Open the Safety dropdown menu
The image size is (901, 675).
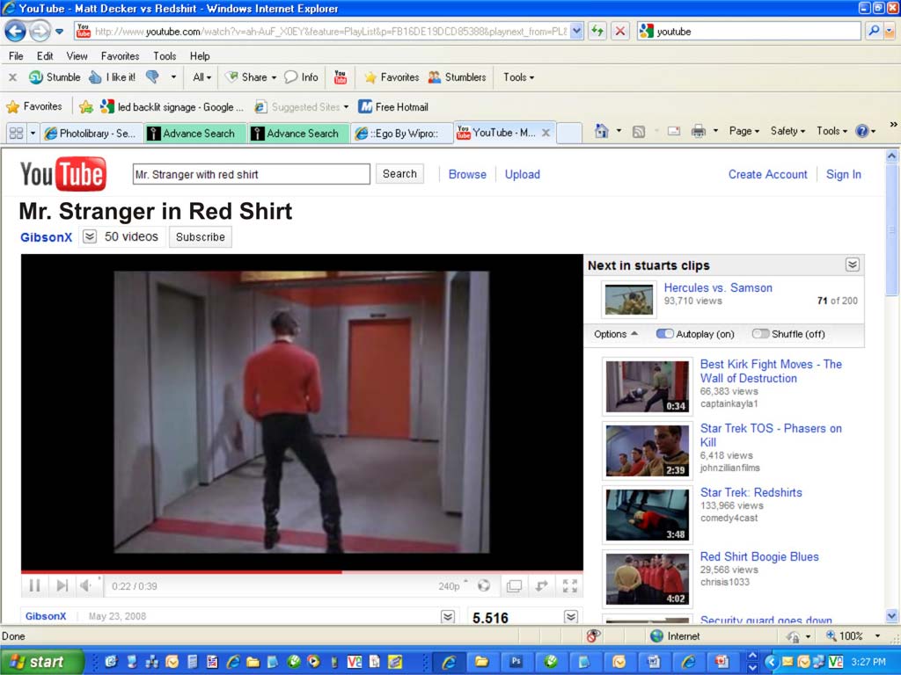[x=787, y=132]
